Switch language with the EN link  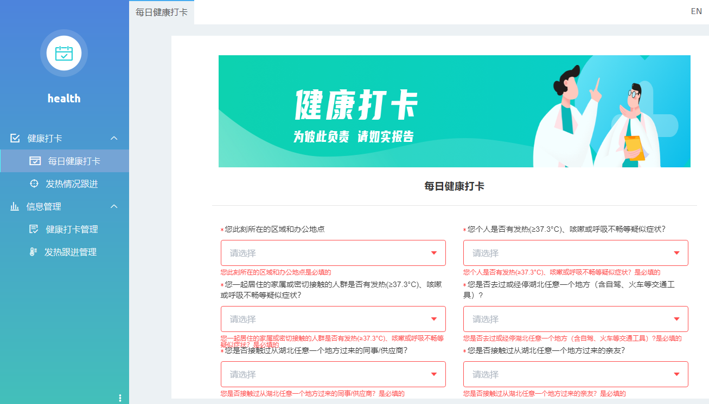pyautogui.click(x=697, y=11)
